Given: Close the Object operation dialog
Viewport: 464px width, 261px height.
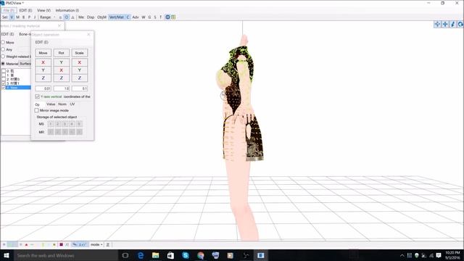Looking at the screenshot, I should (x=88, y=35).
